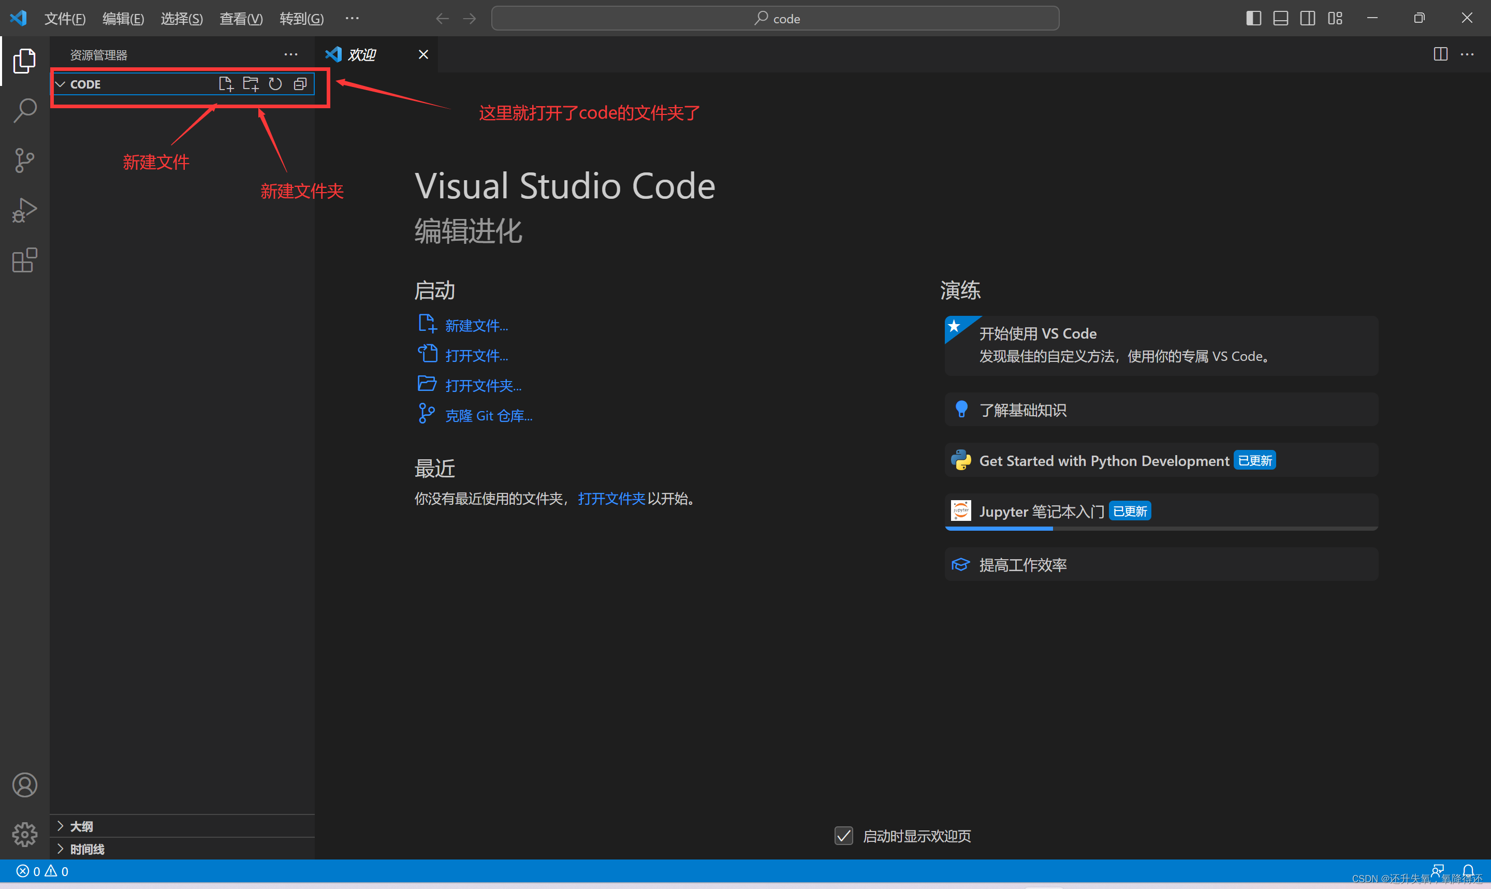
Task: Click the 新建文件... link
Action: point(477,325)
